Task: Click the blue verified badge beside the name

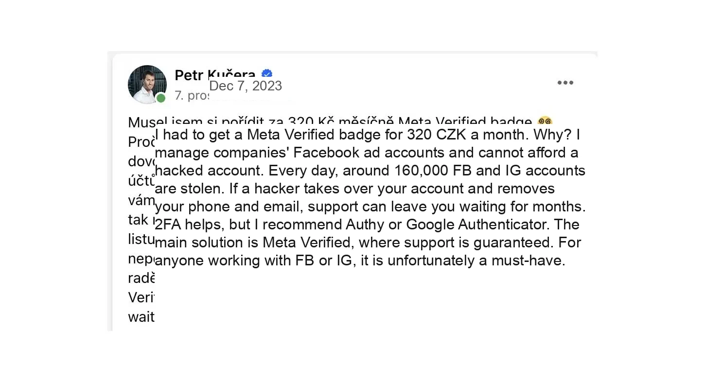Action: pos(267,73)
